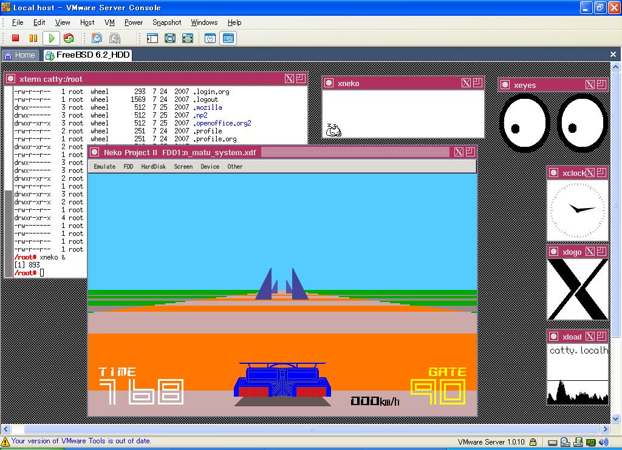Click the network adapter status bar icon

click(x=590, y=442)
